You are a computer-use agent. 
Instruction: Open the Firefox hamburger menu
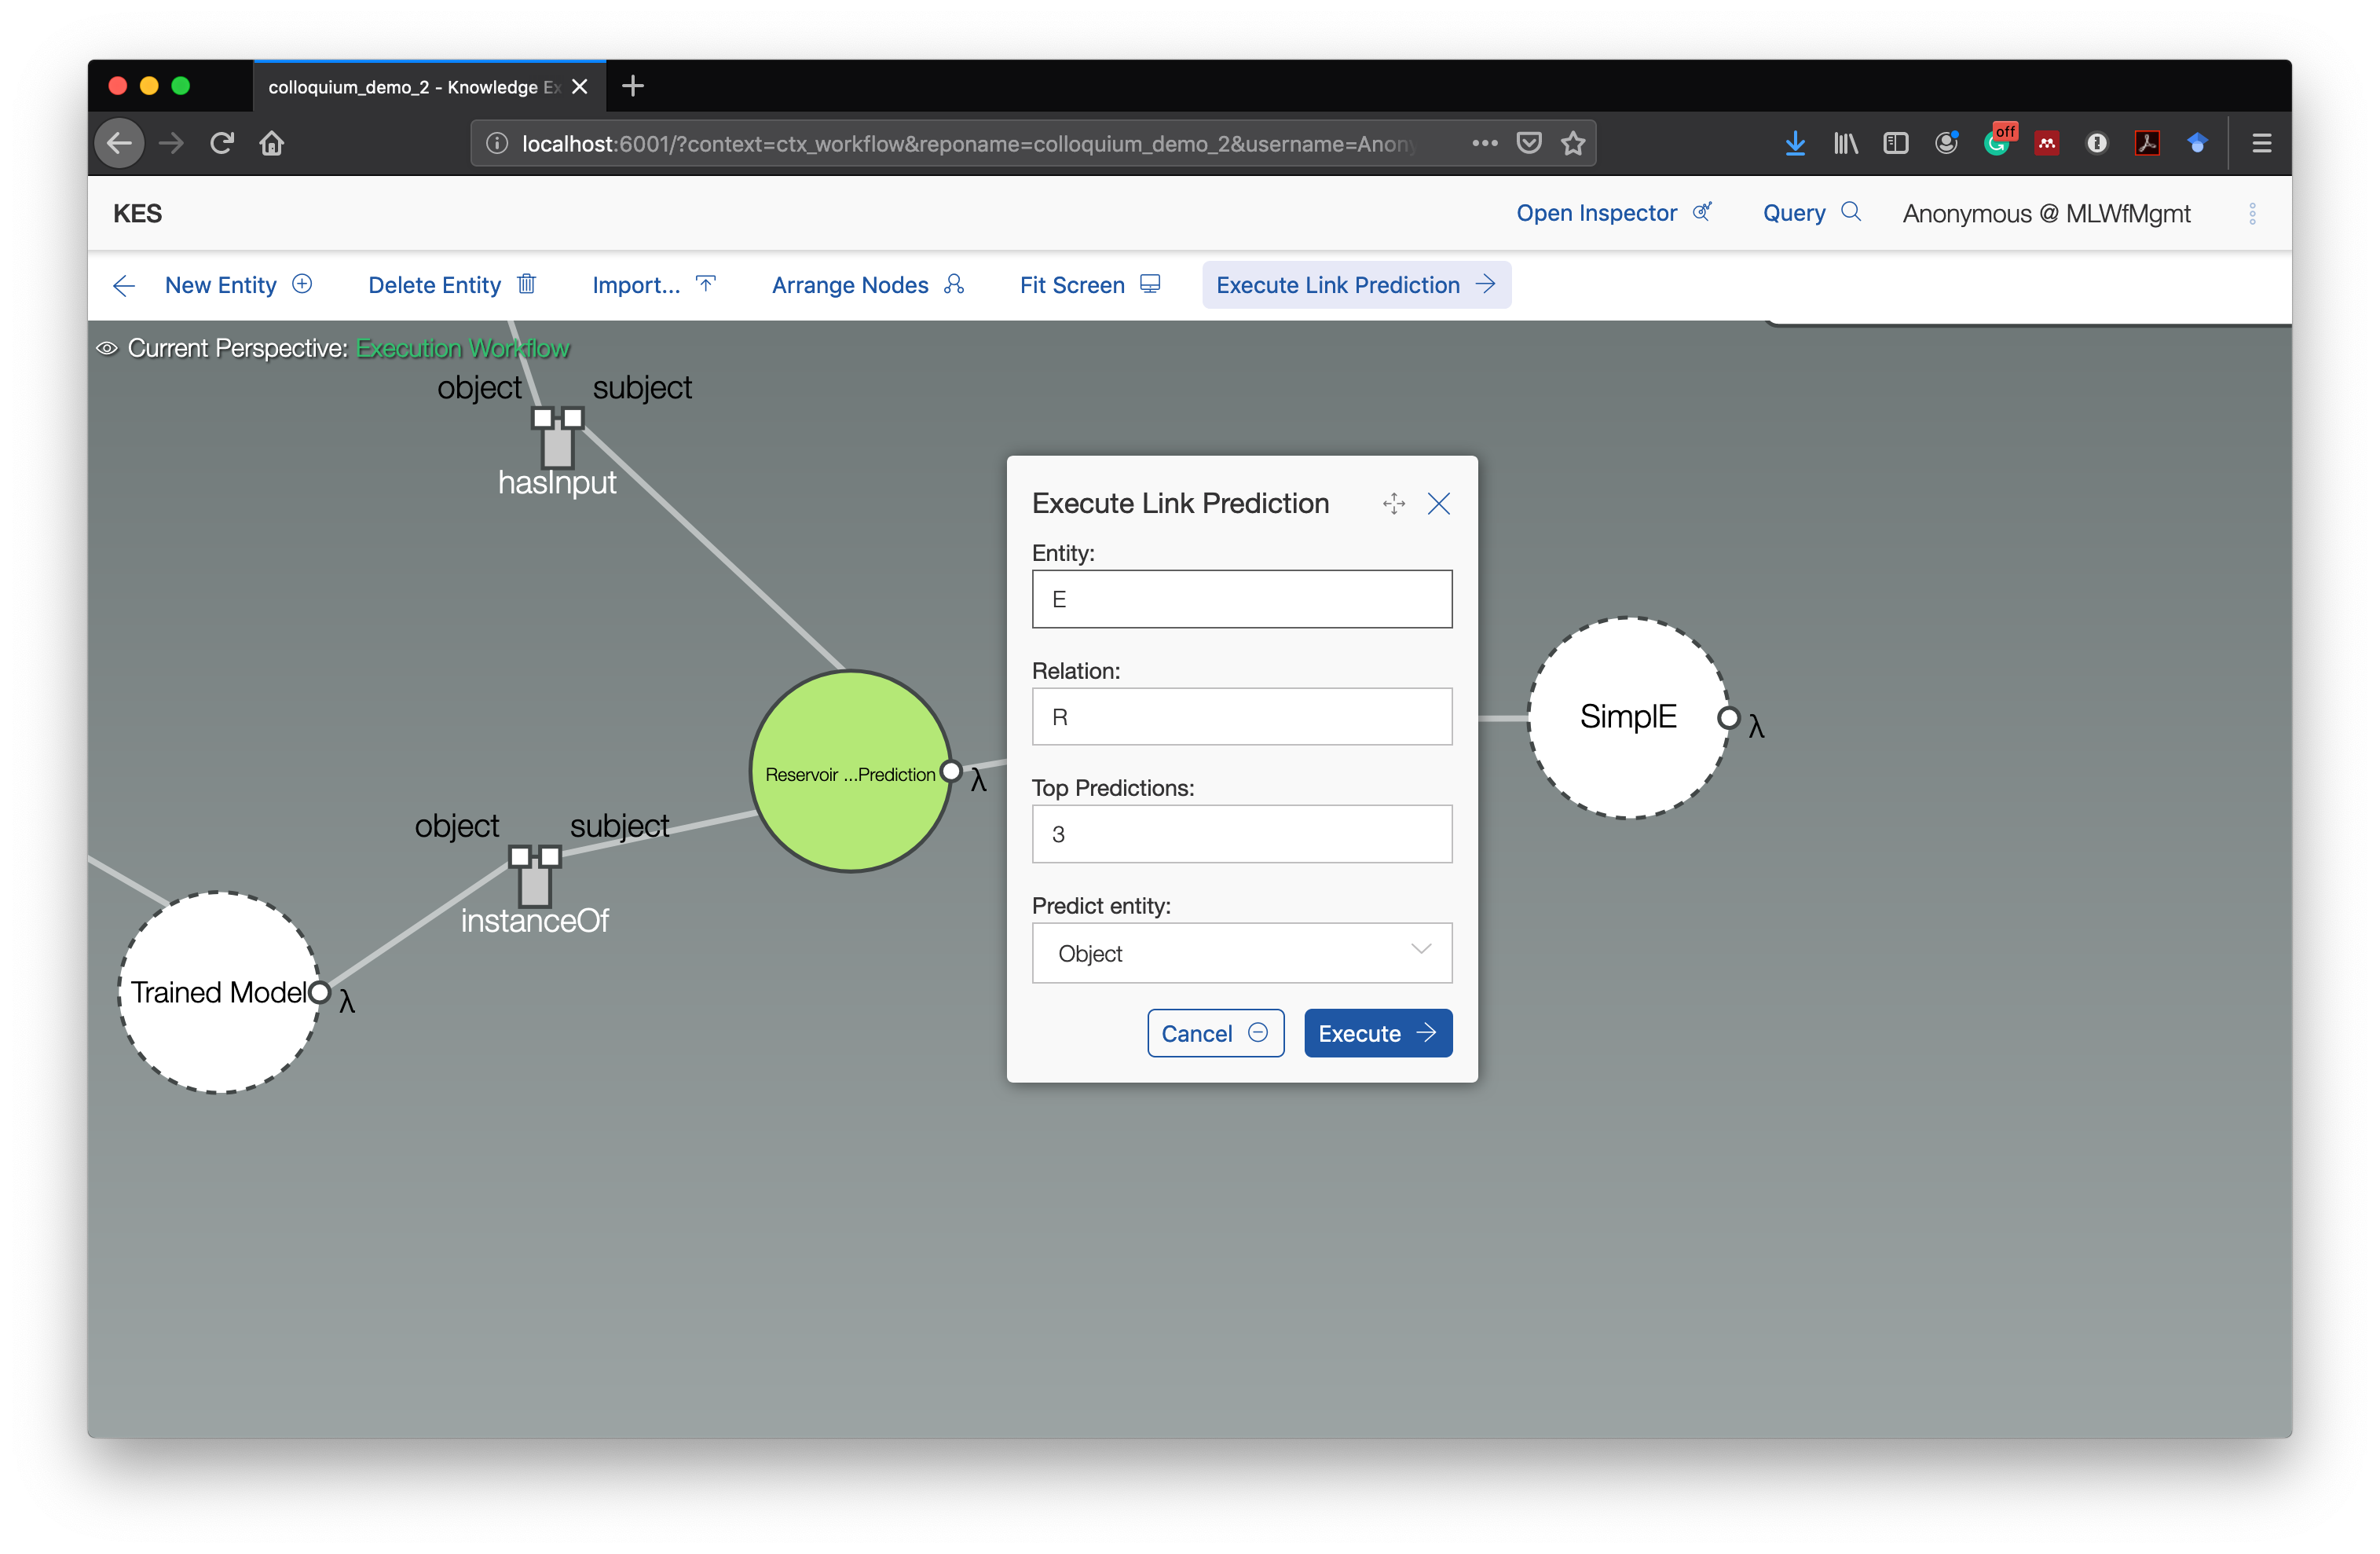[2261, 143]
